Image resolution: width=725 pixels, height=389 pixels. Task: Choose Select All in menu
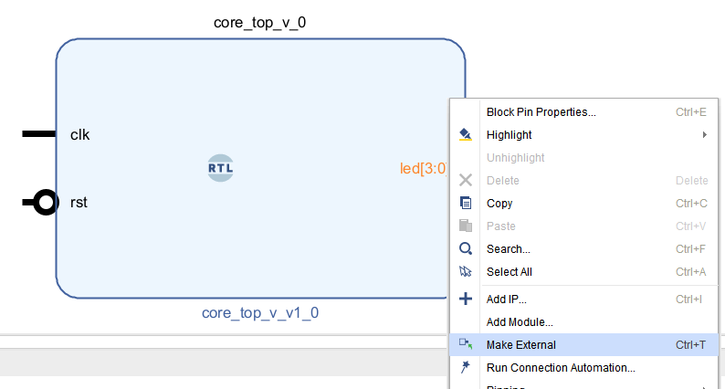click(509, 272)
